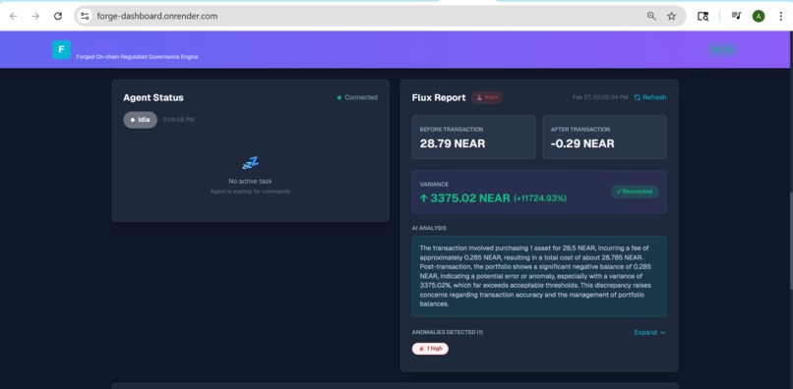
Task: Open the green profile avatar A
Action: 759,16
